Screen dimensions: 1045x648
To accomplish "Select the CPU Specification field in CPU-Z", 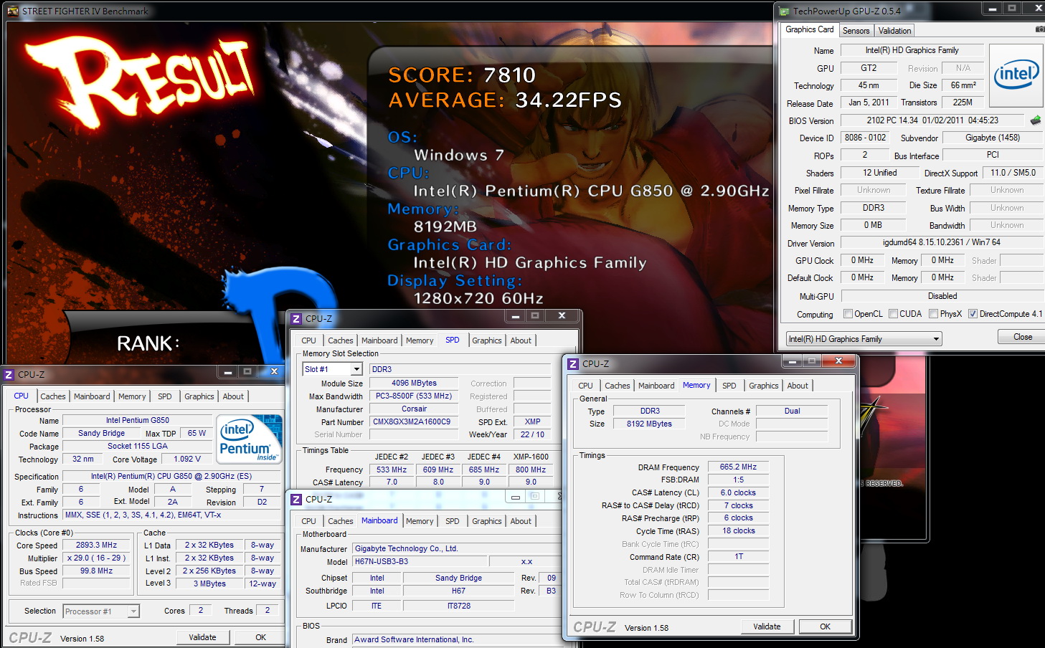I will (x=171, y=476).
